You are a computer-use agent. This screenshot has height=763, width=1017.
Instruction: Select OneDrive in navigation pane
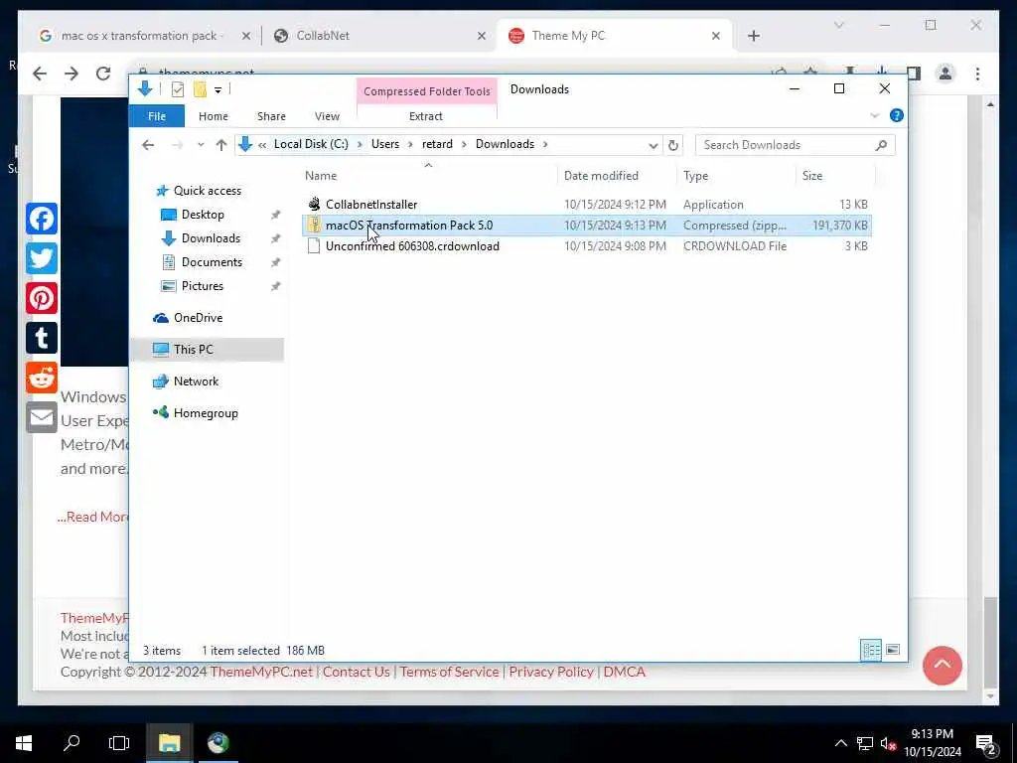(198, 318)
